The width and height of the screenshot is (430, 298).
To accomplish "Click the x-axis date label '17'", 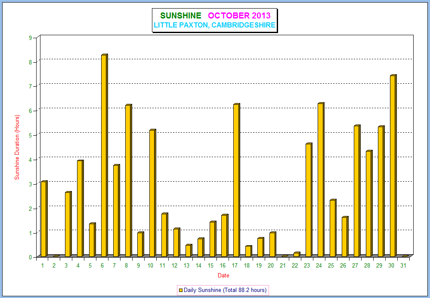I will click(235, 265).
